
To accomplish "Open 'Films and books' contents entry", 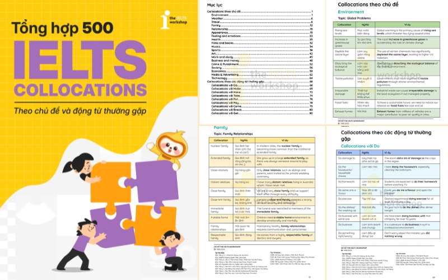I will click(x=262, y=43).
